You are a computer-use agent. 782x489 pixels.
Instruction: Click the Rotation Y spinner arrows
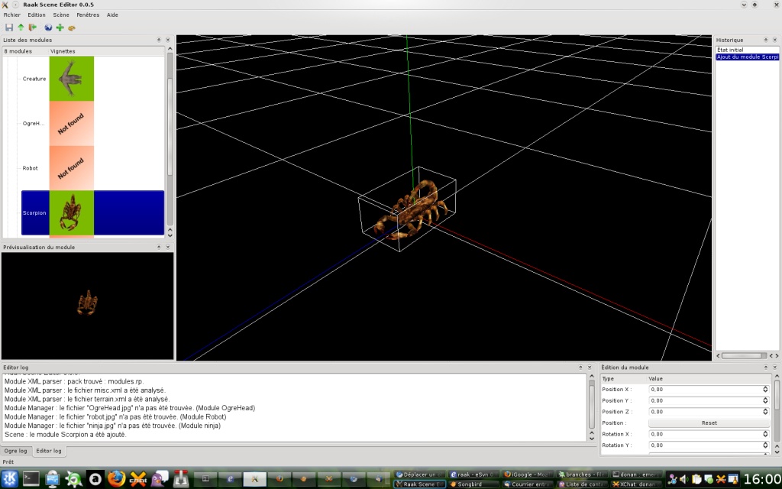[765, 445]
